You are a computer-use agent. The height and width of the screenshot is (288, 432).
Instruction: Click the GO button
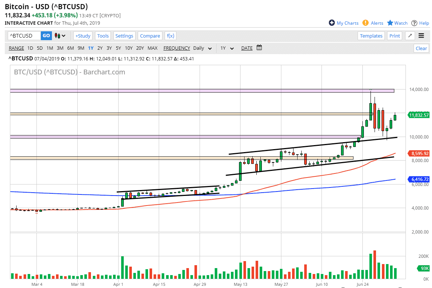click(x=46, y=36)
